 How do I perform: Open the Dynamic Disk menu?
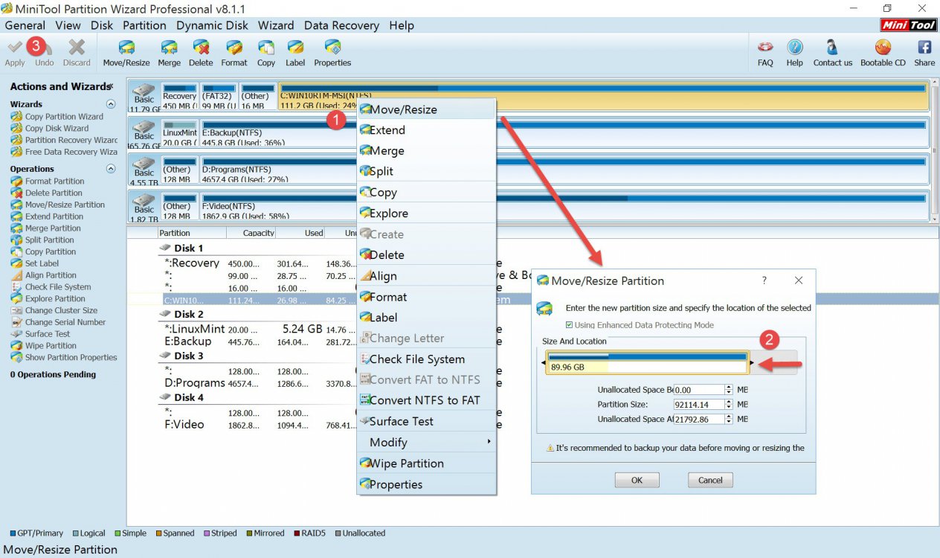click(x=212, y=25)
